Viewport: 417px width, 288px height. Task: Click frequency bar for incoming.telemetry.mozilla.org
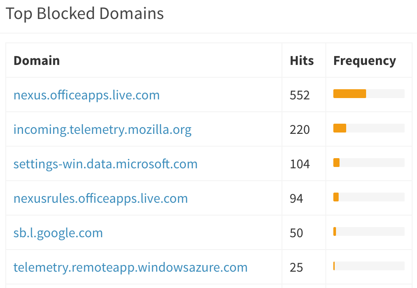point(368,128)
